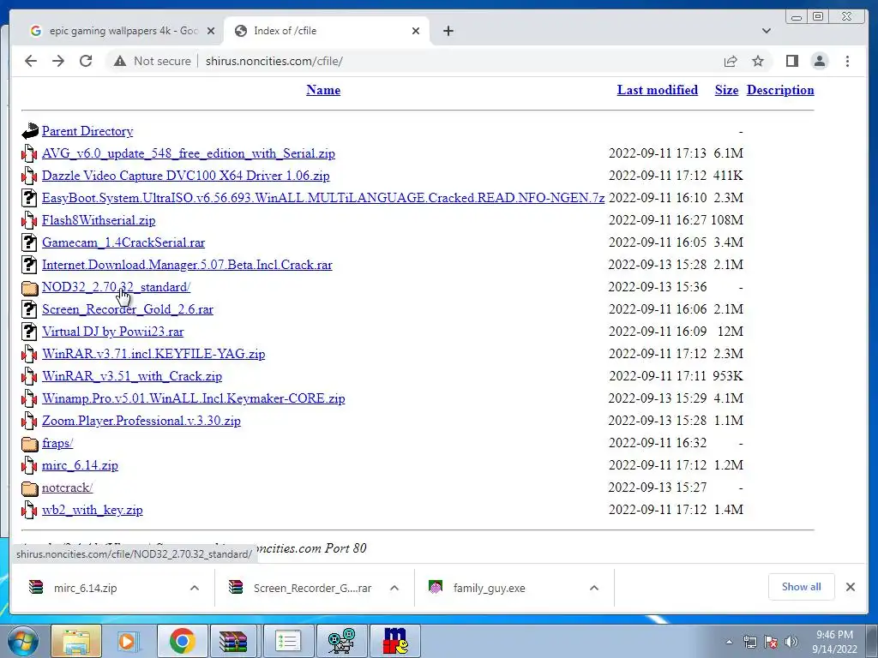Screen dimensions: 878x658
Task: Open the Windows Start menu
Action: (23, 641)
